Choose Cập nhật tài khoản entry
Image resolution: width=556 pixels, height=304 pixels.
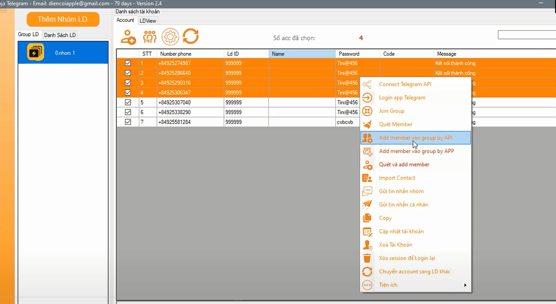pos(416,232)
